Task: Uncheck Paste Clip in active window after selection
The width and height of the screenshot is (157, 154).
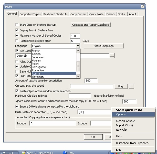Action: (17, 91)
